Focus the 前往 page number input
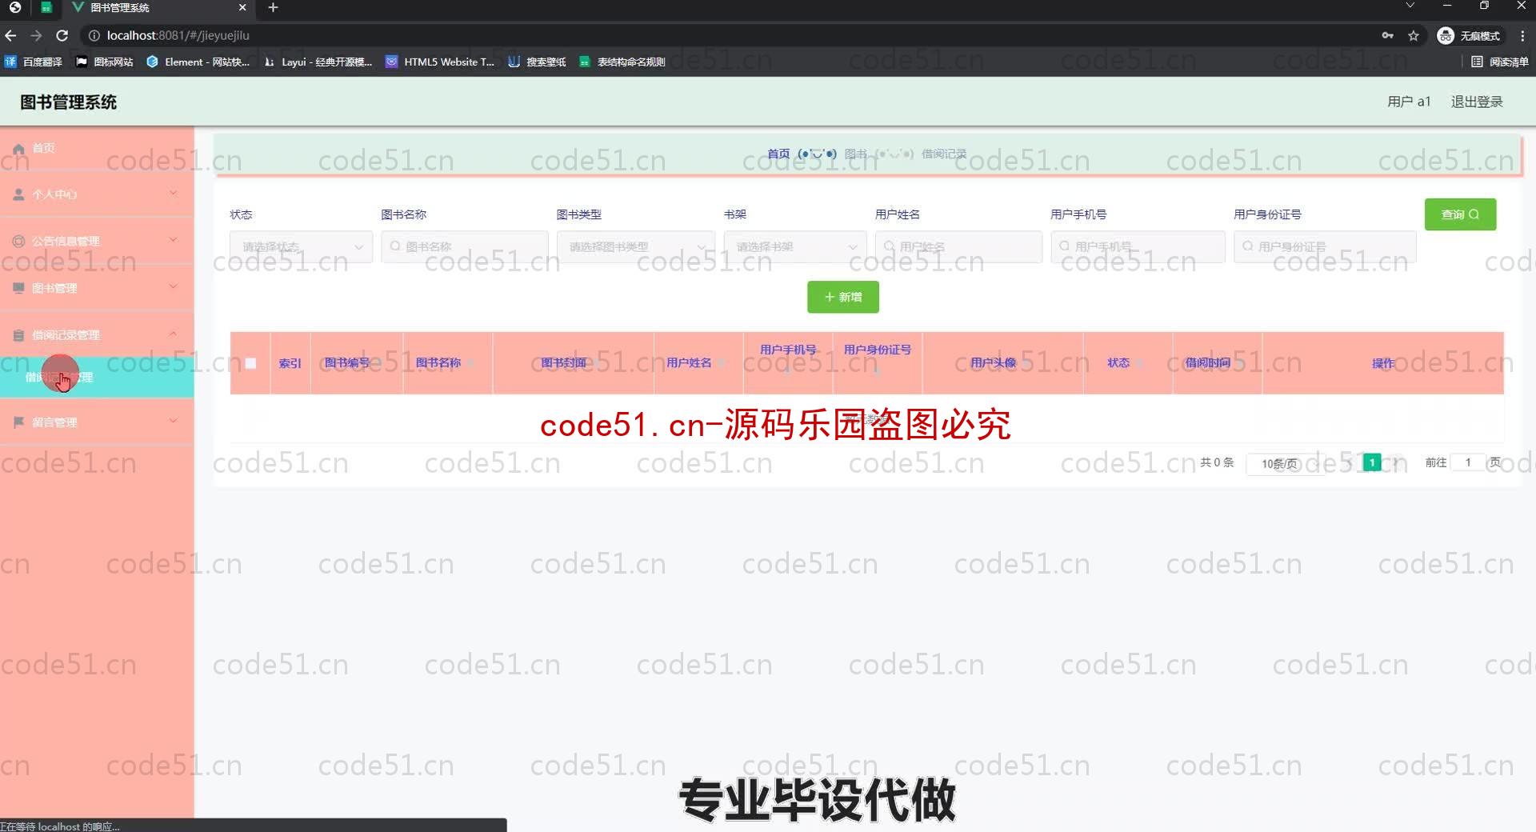Viewport: 1536px width, 832px height. coord(1467,462)
